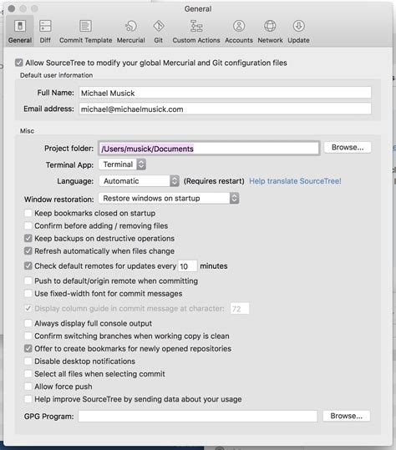
Task: Open the Window restoration dropdown
Action: (169, 199)
